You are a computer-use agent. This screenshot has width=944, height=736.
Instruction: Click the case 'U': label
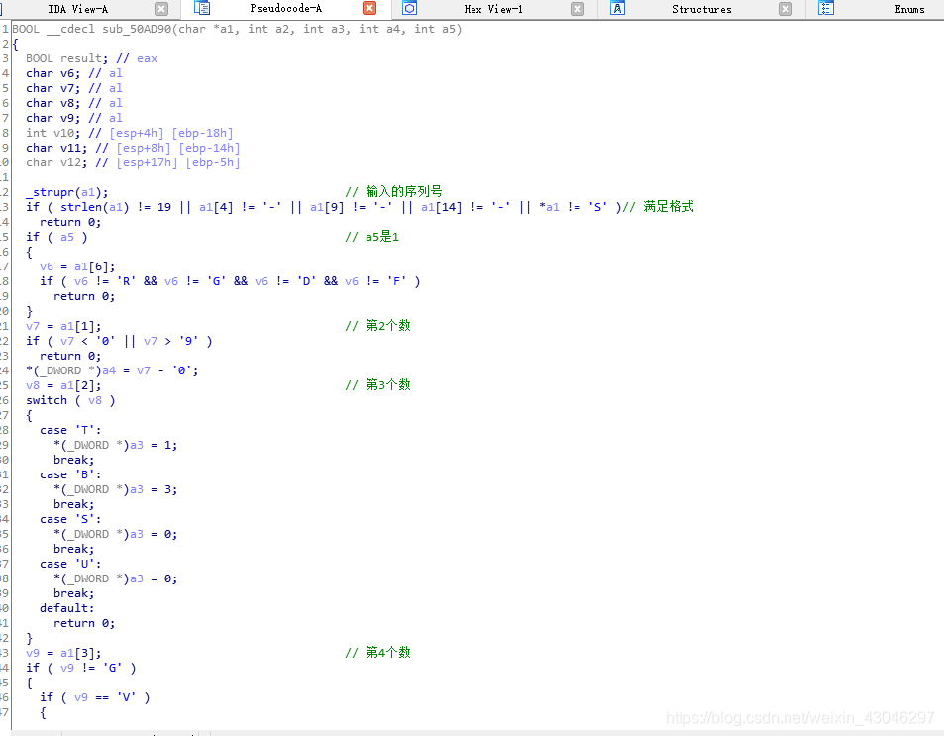(x=70, y=564)
